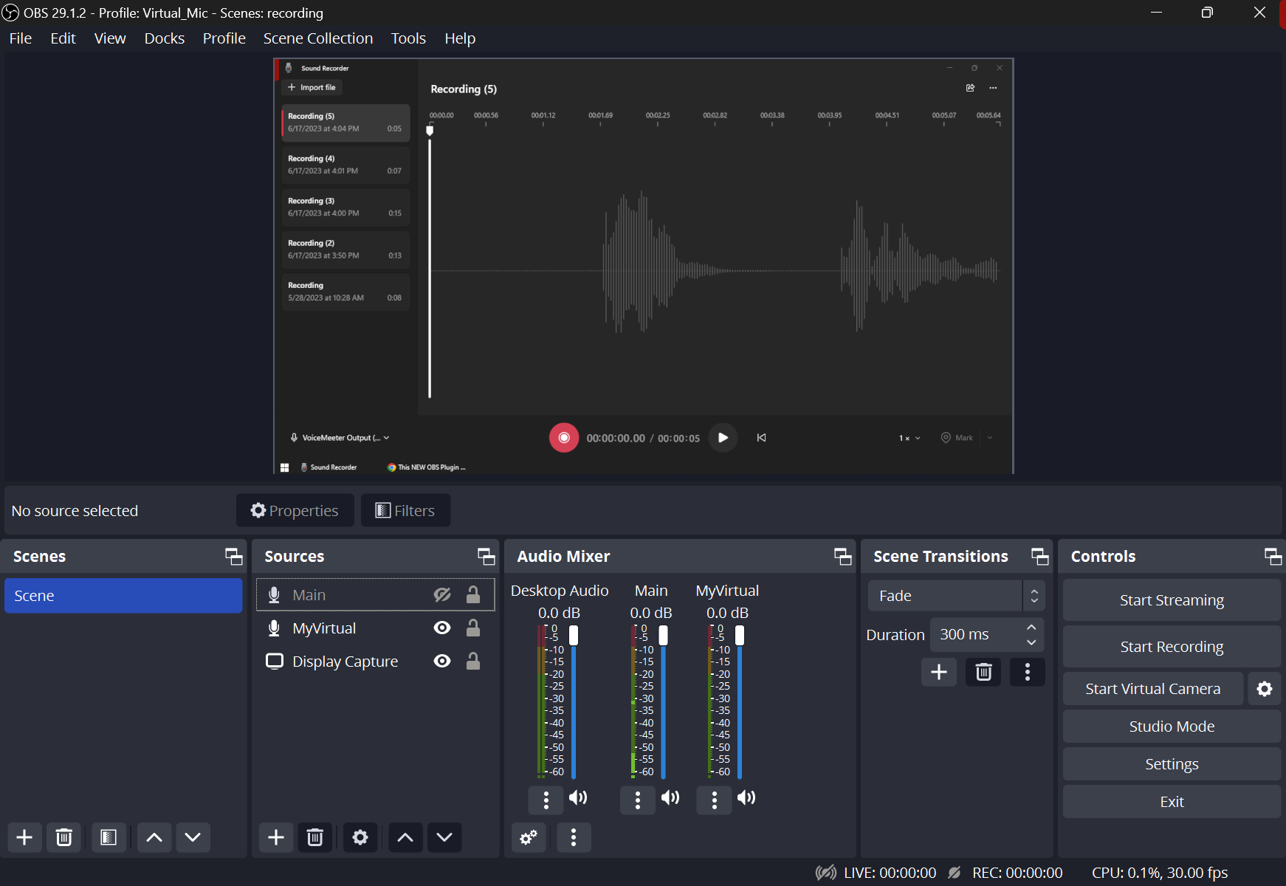Undock the Controls panel icon
The image size is (1286, 886).
point(1273,557)
